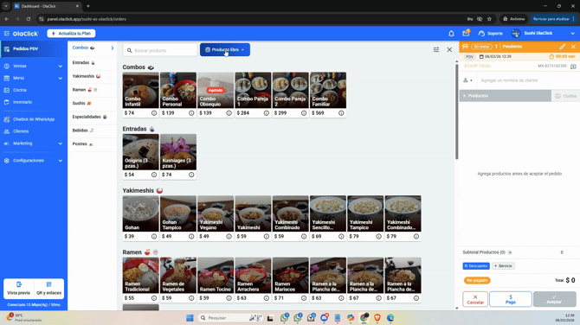The image size is (580, 325).
Task: Select the Yakimeshis category
Action: 93,76
